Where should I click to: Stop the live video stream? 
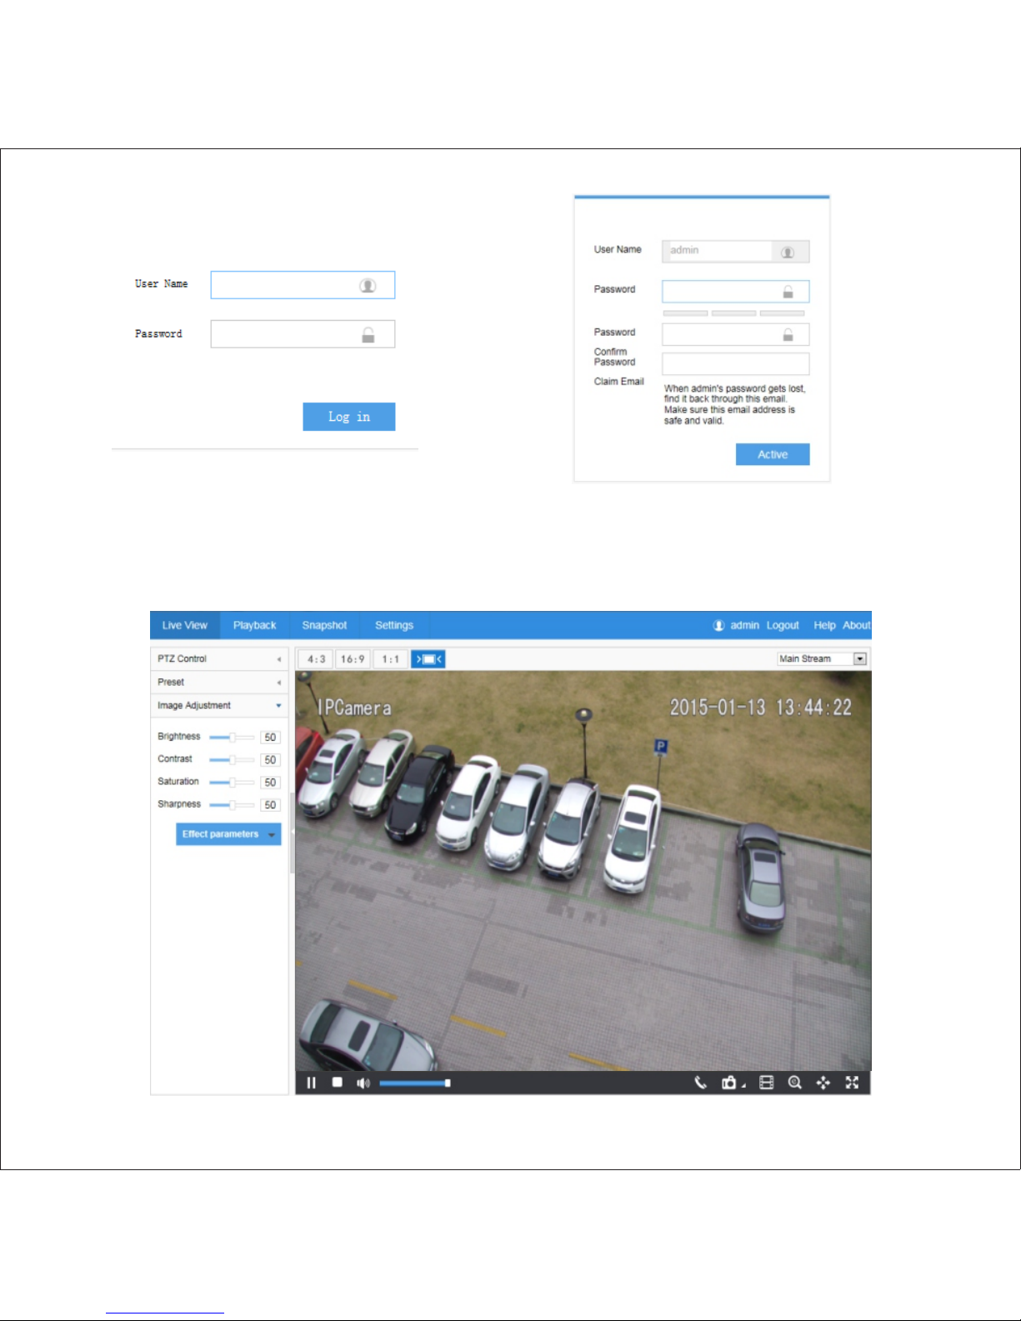[x=338, y=1083]
